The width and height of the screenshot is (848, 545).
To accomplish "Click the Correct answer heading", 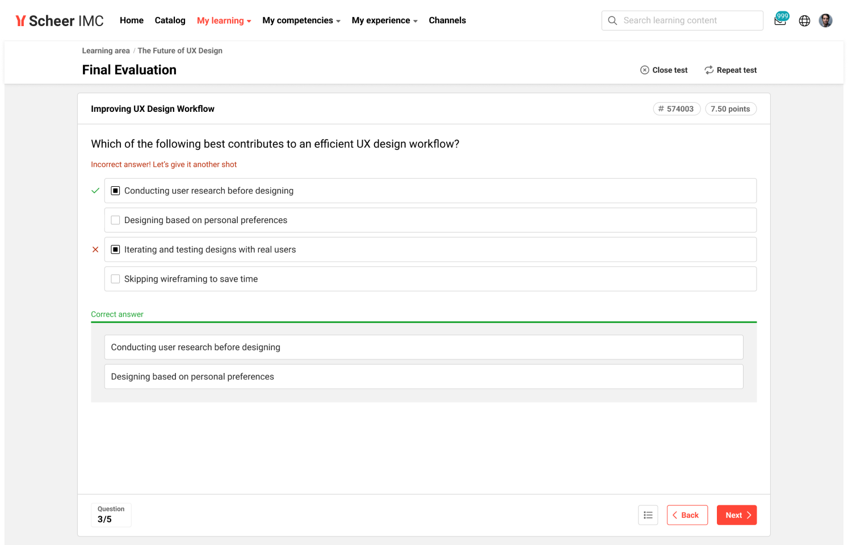I will [117, 315].
